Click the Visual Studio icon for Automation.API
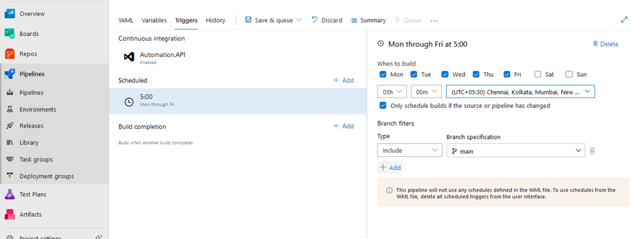 (x=129, y=57)
